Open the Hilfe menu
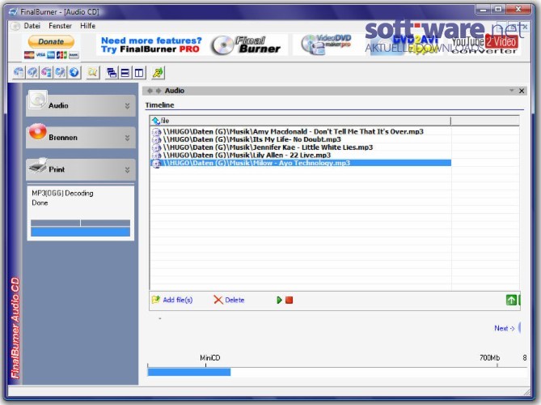Viewport: 541px width, 405px height. coord(87,26)
